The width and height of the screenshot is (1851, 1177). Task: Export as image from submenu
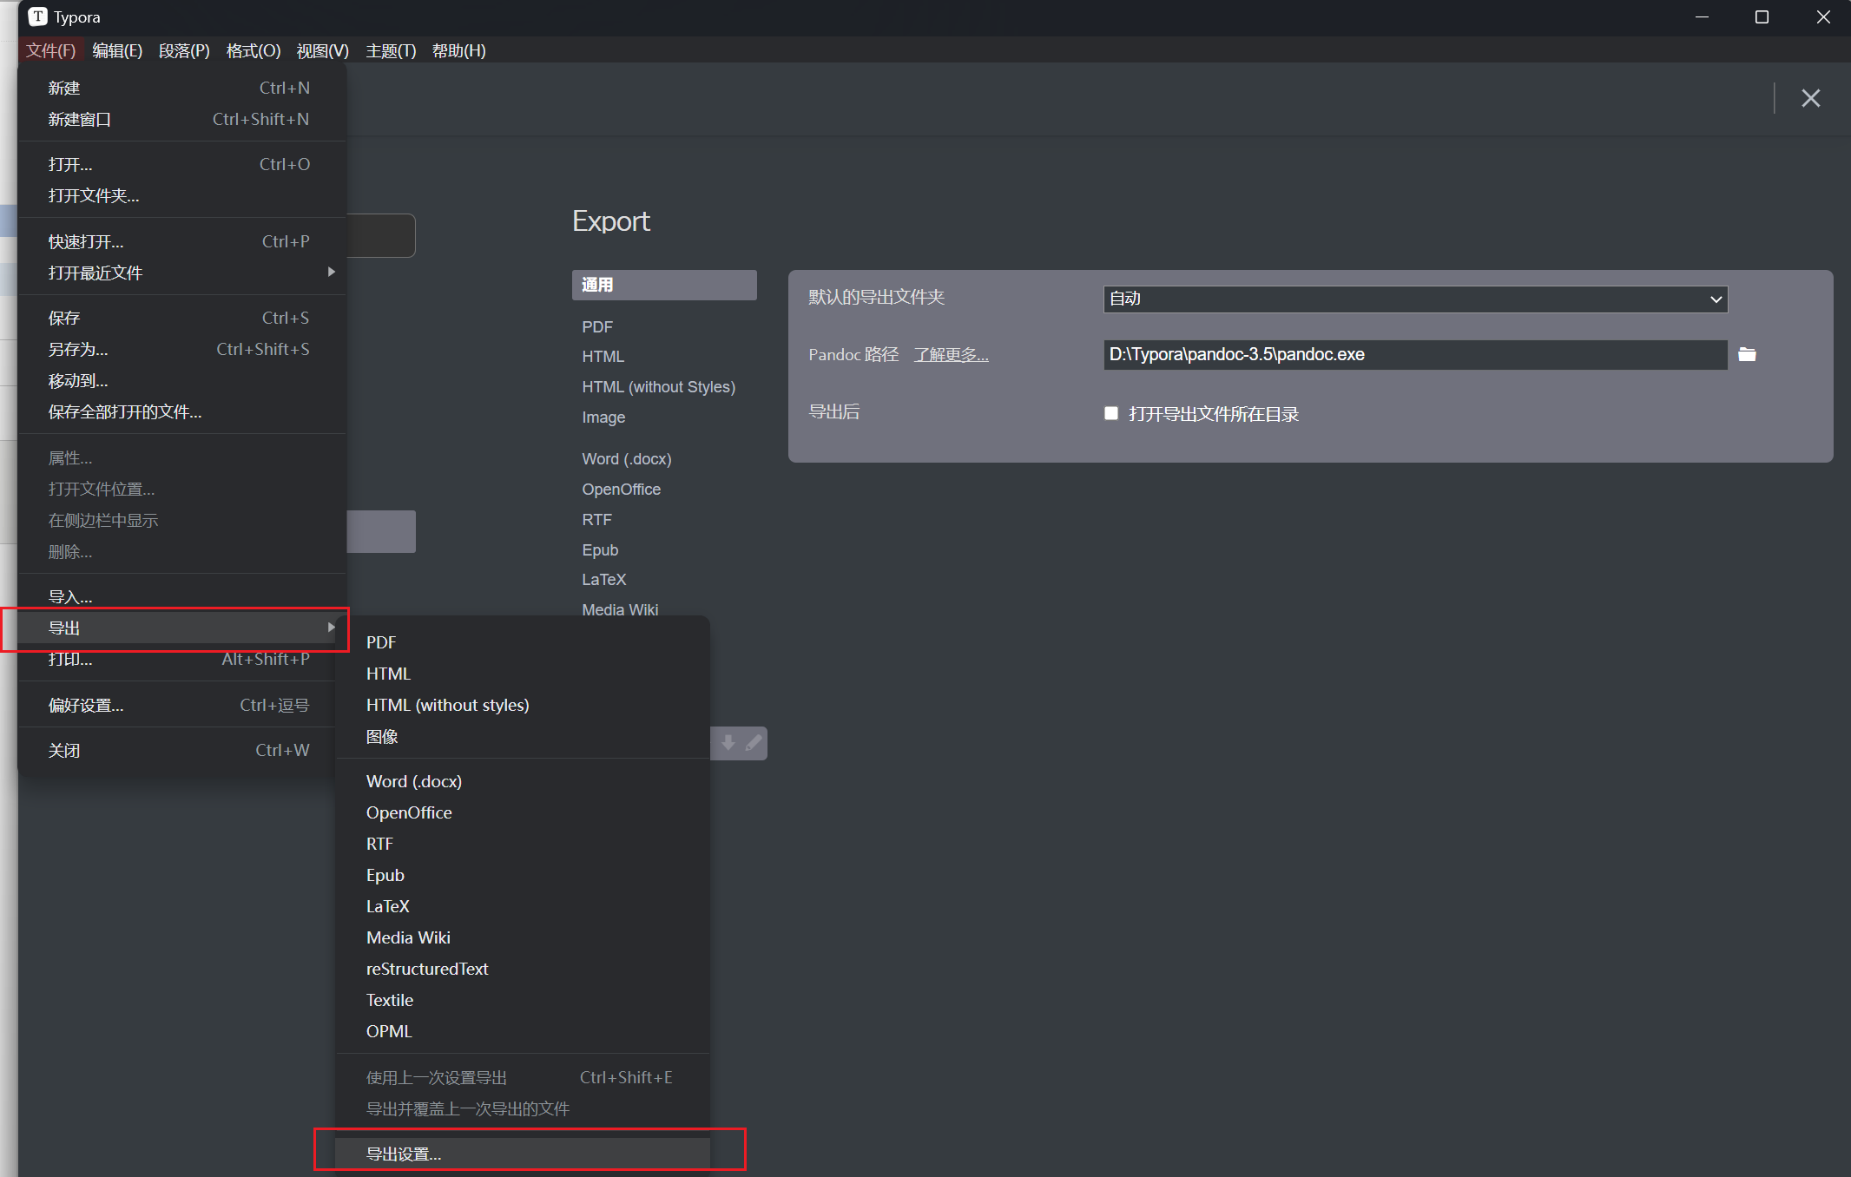(x=523, y=736)
